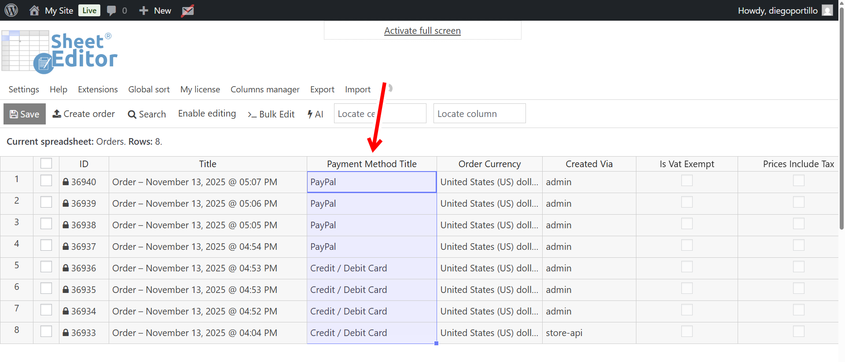
Task: Open the New content dropdown
Action: click(155, 11)
